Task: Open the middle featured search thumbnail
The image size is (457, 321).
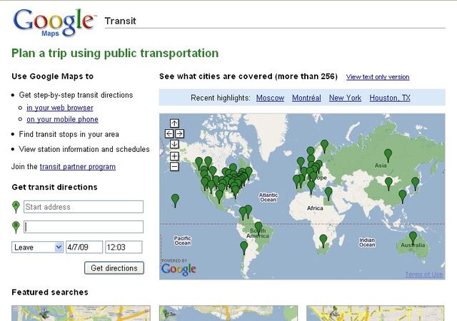Action: click(x=228, y=313)
